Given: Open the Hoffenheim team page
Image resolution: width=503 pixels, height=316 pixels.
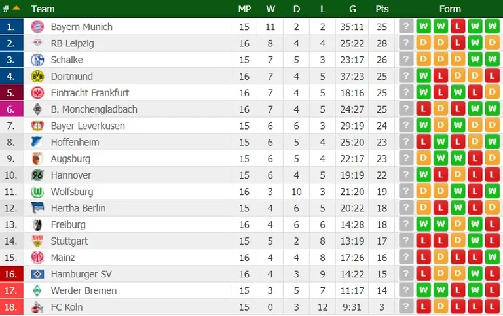Looking at the screenshot, I should coord(75,142).
